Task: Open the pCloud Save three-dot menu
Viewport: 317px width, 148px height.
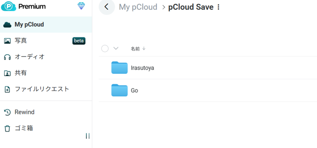Action: (218, 7)
